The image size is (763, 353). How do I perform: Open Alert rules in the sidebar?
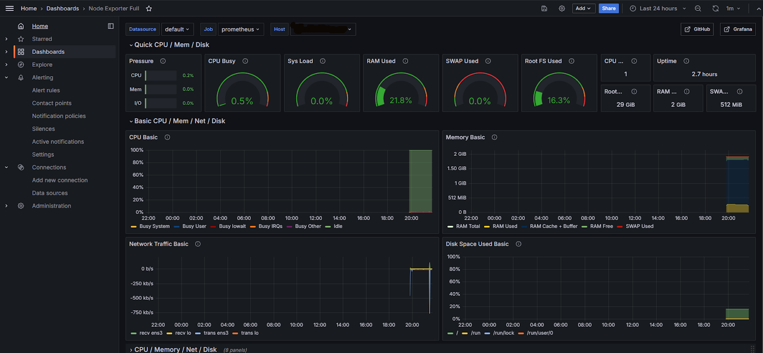click(46, 91)
